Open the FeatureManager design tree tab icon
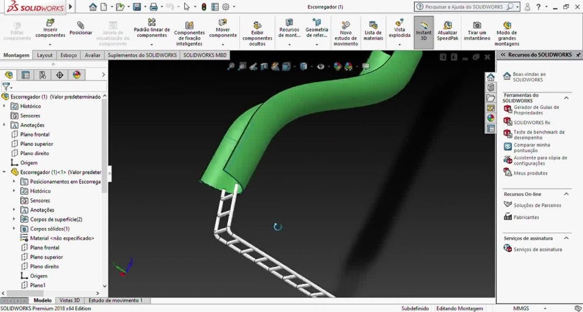The width and height of the screenshot is (583, 312). pos(9,75)
